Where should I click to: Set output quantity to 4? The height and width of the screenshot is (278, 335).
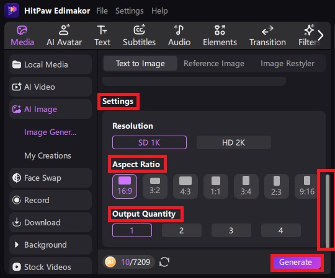coord(281,230)
